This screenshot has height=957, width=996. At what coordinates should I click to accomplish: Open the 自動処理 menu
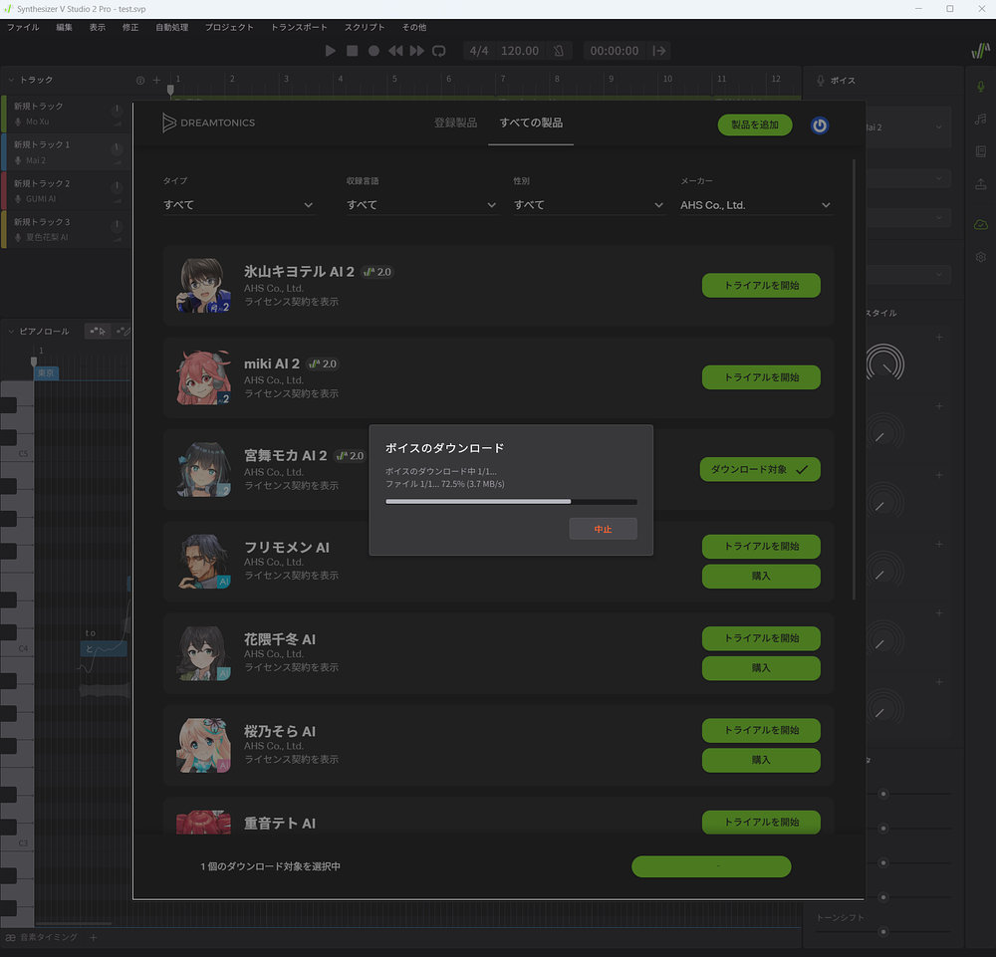coord(172,27)
